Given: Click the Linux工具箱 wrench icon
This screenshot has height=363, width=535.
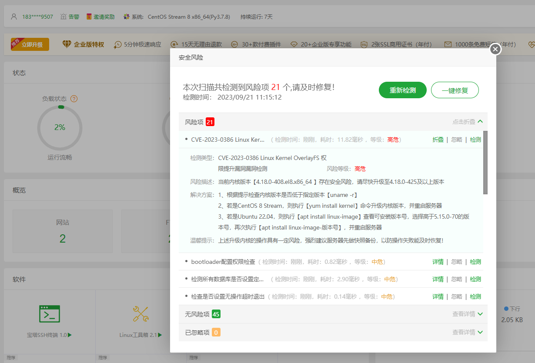Looking at the screenshot, I should click(x=141, y=314).
